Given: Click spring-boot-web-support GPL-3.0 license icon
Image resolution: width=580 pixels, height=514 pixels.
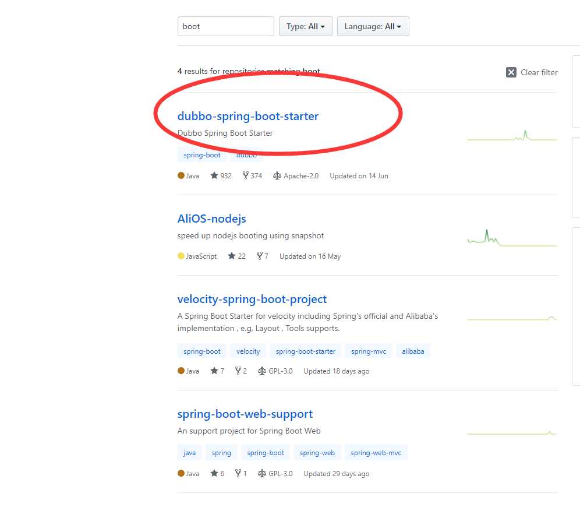Looking at the screenshot, I should point(262,473).
